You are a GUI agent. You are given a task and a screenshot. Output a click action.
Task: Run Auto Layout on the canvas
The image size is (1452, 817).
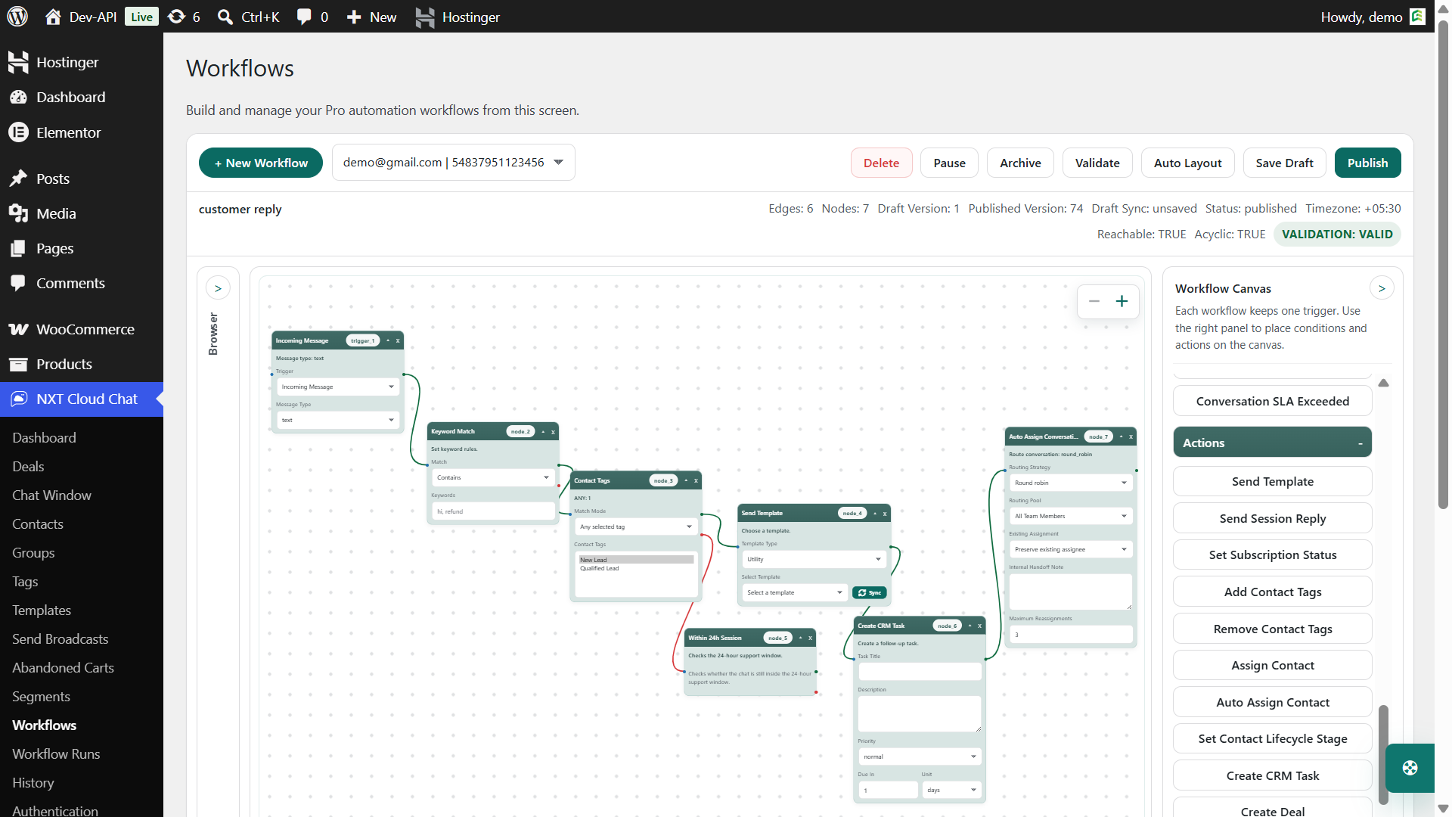click(x=1187, y=163)
